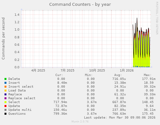Click the '10月 2025' x-axis label
The image size is (160, 125).
pos(97,71)
